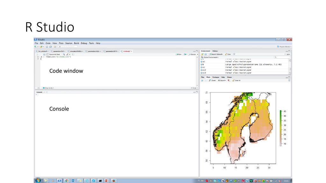The width and height of the screenshot is (326, 183).
Task: Open the Global Environment dropdown
Action: (210, 57)
